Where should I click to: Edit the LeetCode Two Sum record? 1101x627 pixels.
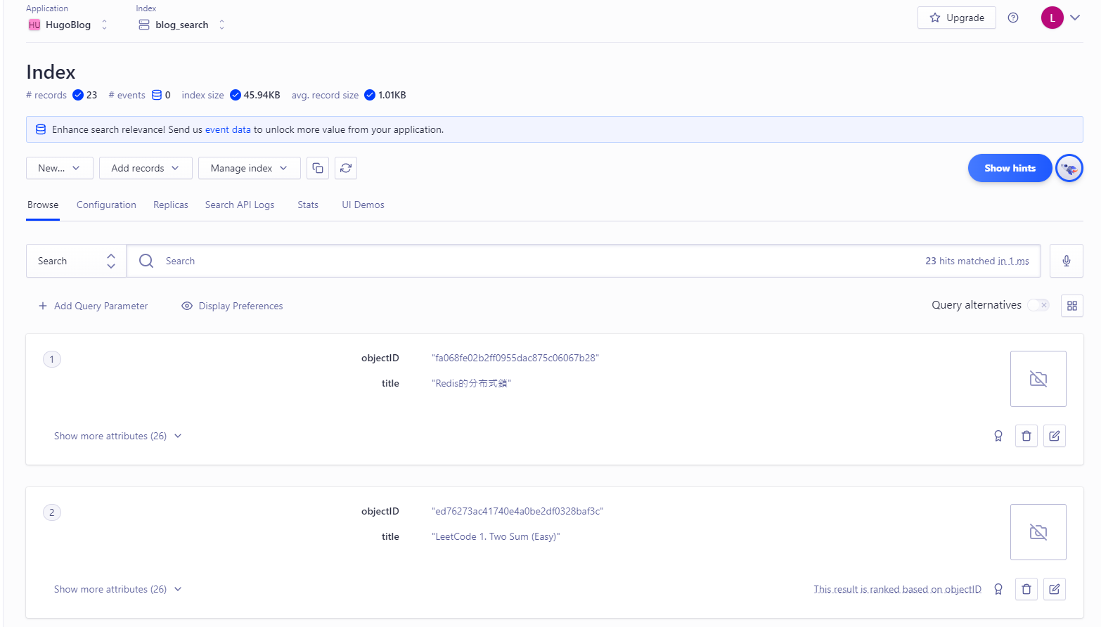pos(1054,589)
